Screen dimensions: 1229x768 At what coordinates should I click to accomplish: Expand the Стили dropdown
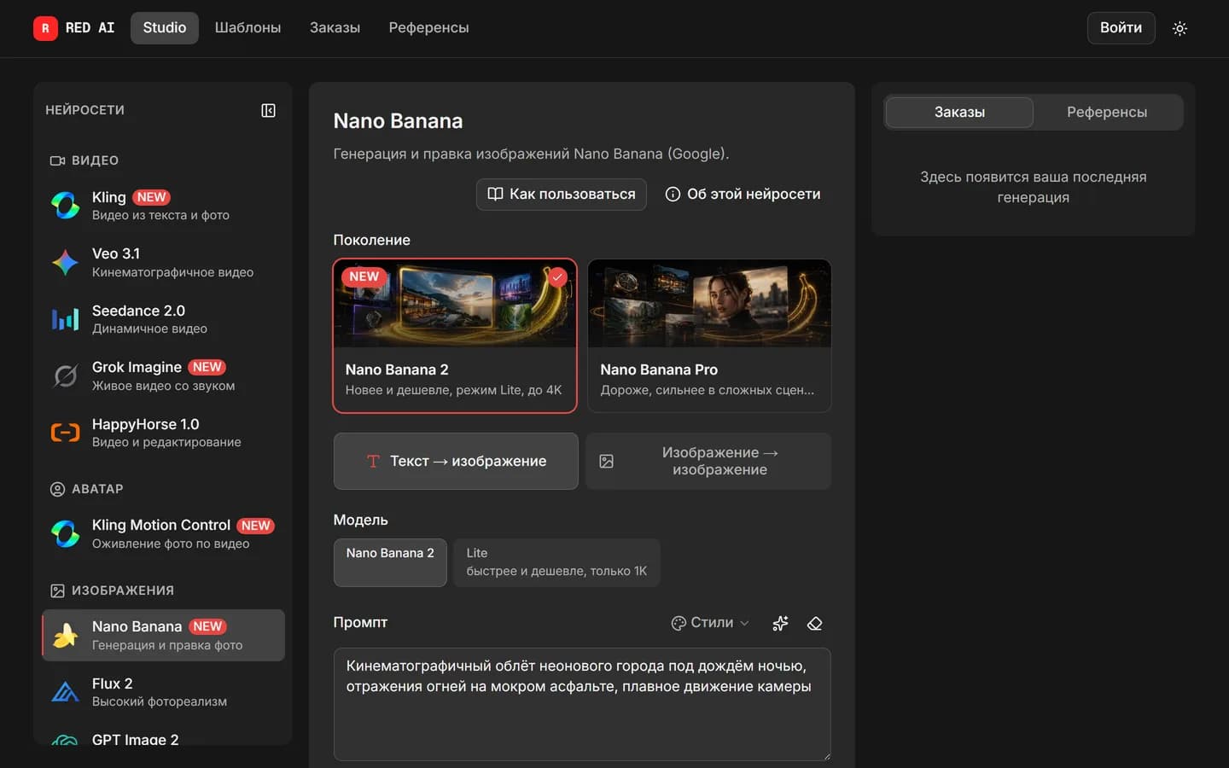[x=710, y=623]
